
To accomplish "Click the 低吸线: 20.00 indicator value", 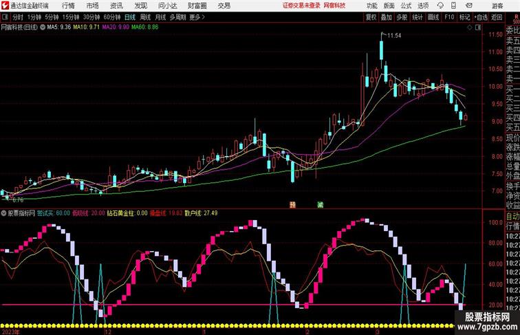I will point(89,213).
